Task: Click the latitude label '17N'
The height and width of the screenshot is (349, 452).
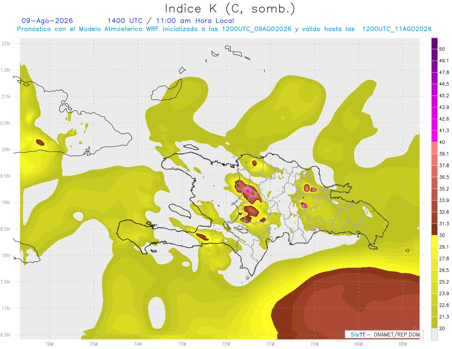Action: 6,308
